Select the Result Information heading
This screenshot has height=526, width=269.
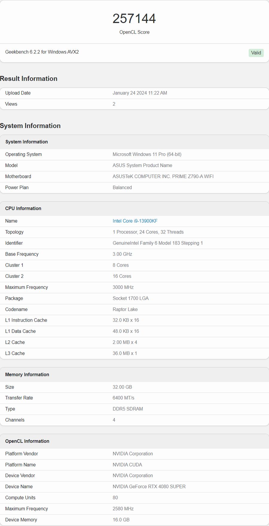(29, 79)
